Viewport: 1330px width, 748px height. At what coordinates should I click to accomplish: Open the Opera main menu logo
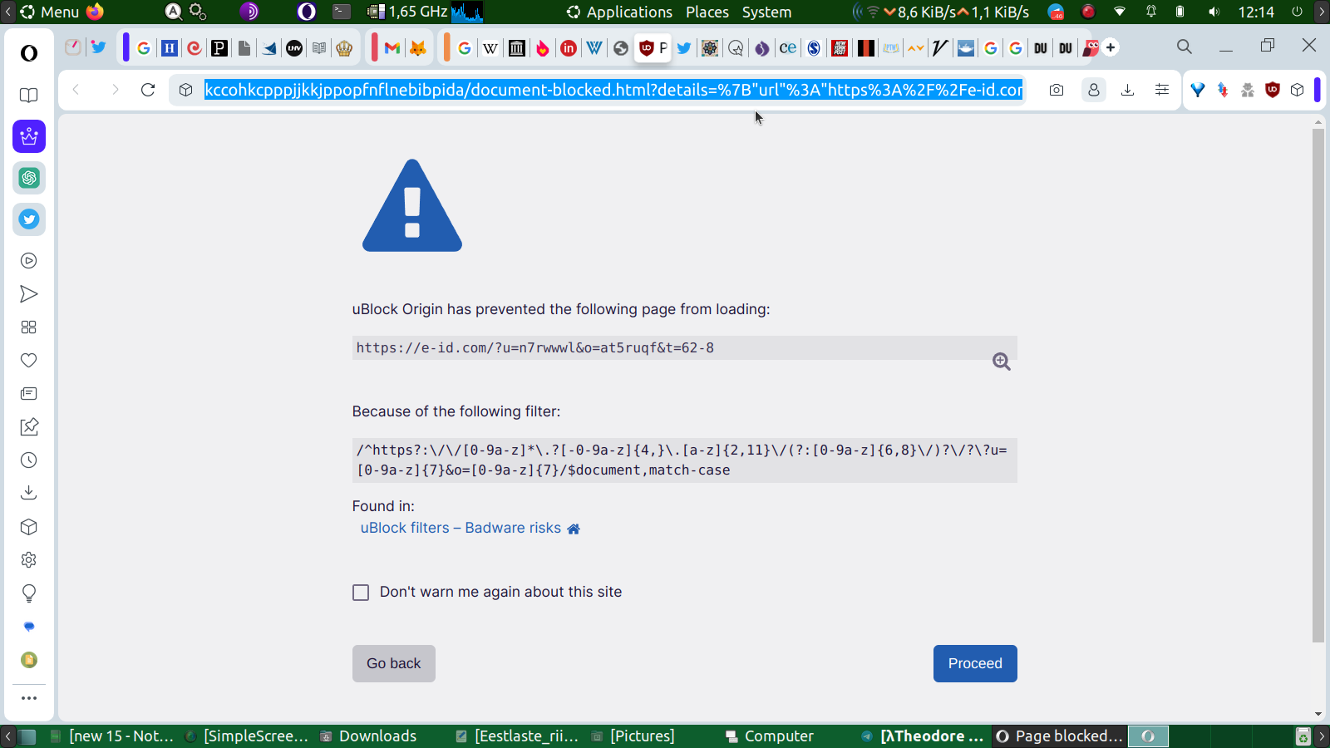pyautogui.click(x=29, y=53)
